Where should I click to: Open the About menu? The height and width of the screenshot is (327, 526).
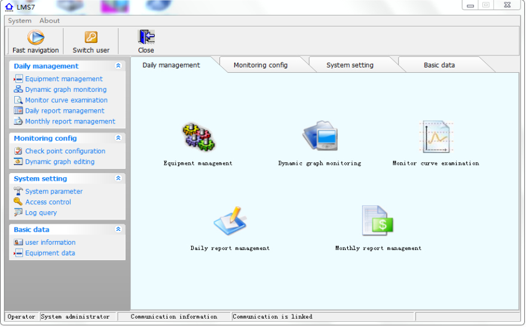coord(50,20)
